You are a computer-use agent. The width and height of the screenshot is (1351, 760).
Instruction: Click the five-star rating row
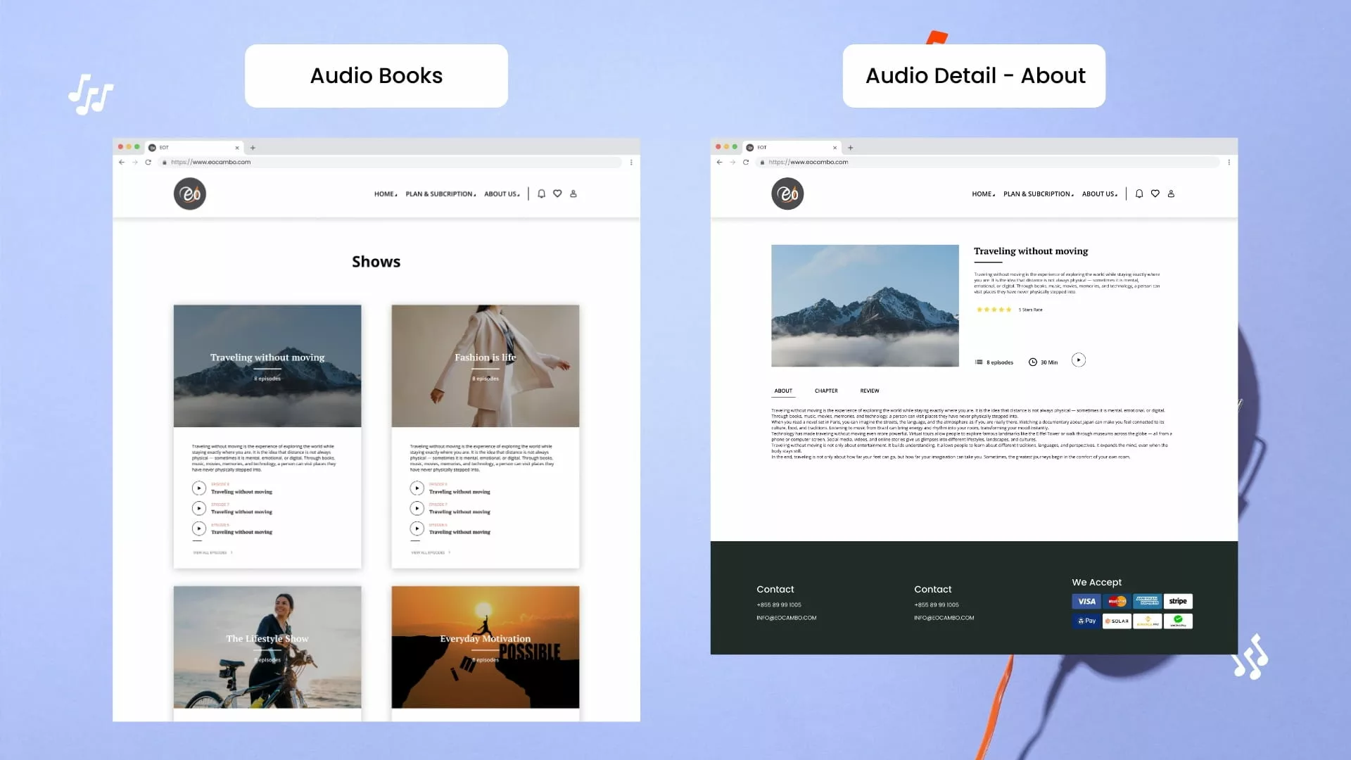coord(994,310)
